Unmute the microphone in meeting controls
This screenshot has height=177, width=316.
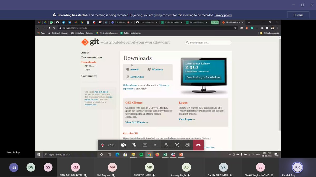(134, 145)
